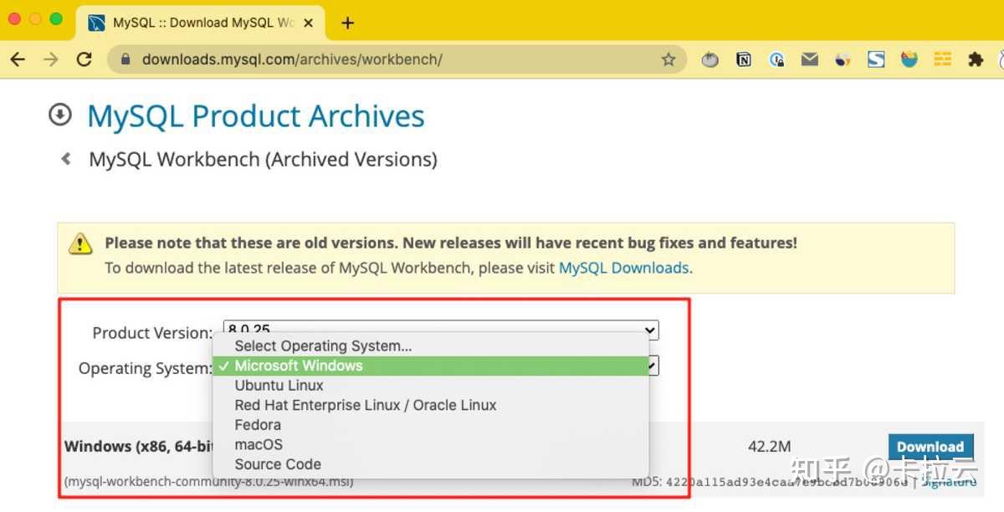Switch to the MySQL Workbench download tab
Image resolution: width=1004 pixels, height=512 pixels.
point(201,23)
